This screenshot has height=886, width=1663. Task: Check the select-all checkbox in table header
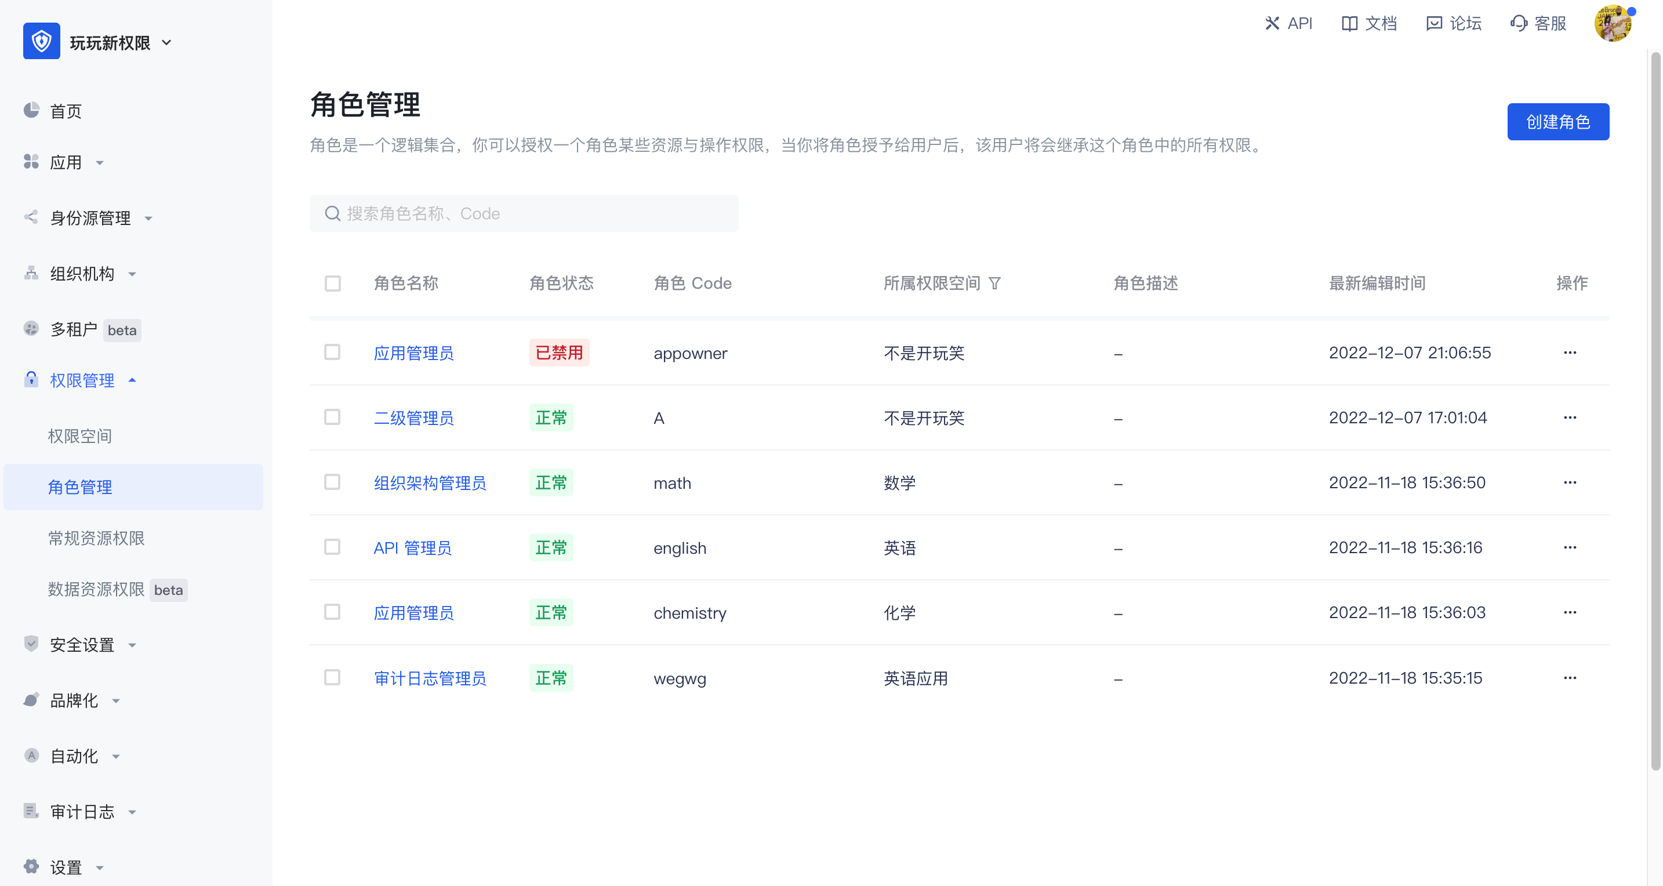332,283
